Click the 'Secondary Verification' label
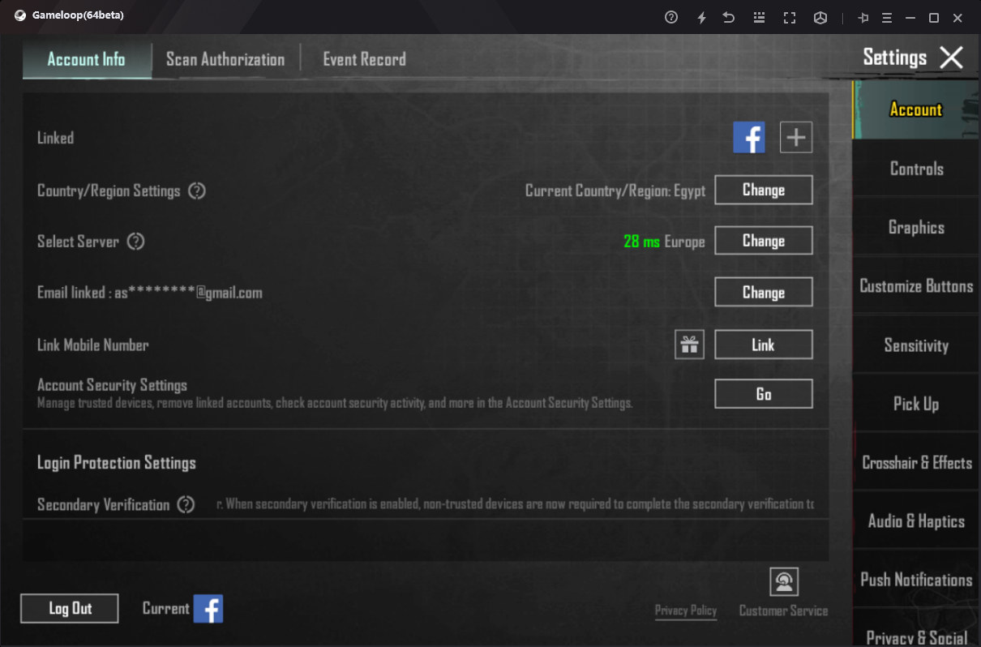Viewport: 981px width, 647px height. [x=104, y=505]
